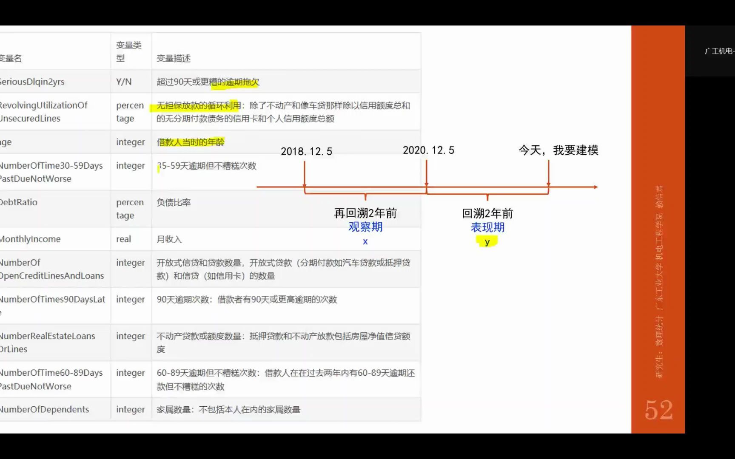This screenshot has width=735, height=459.
Task: Select the 观察期 label
Action: [x=365, y=227]
